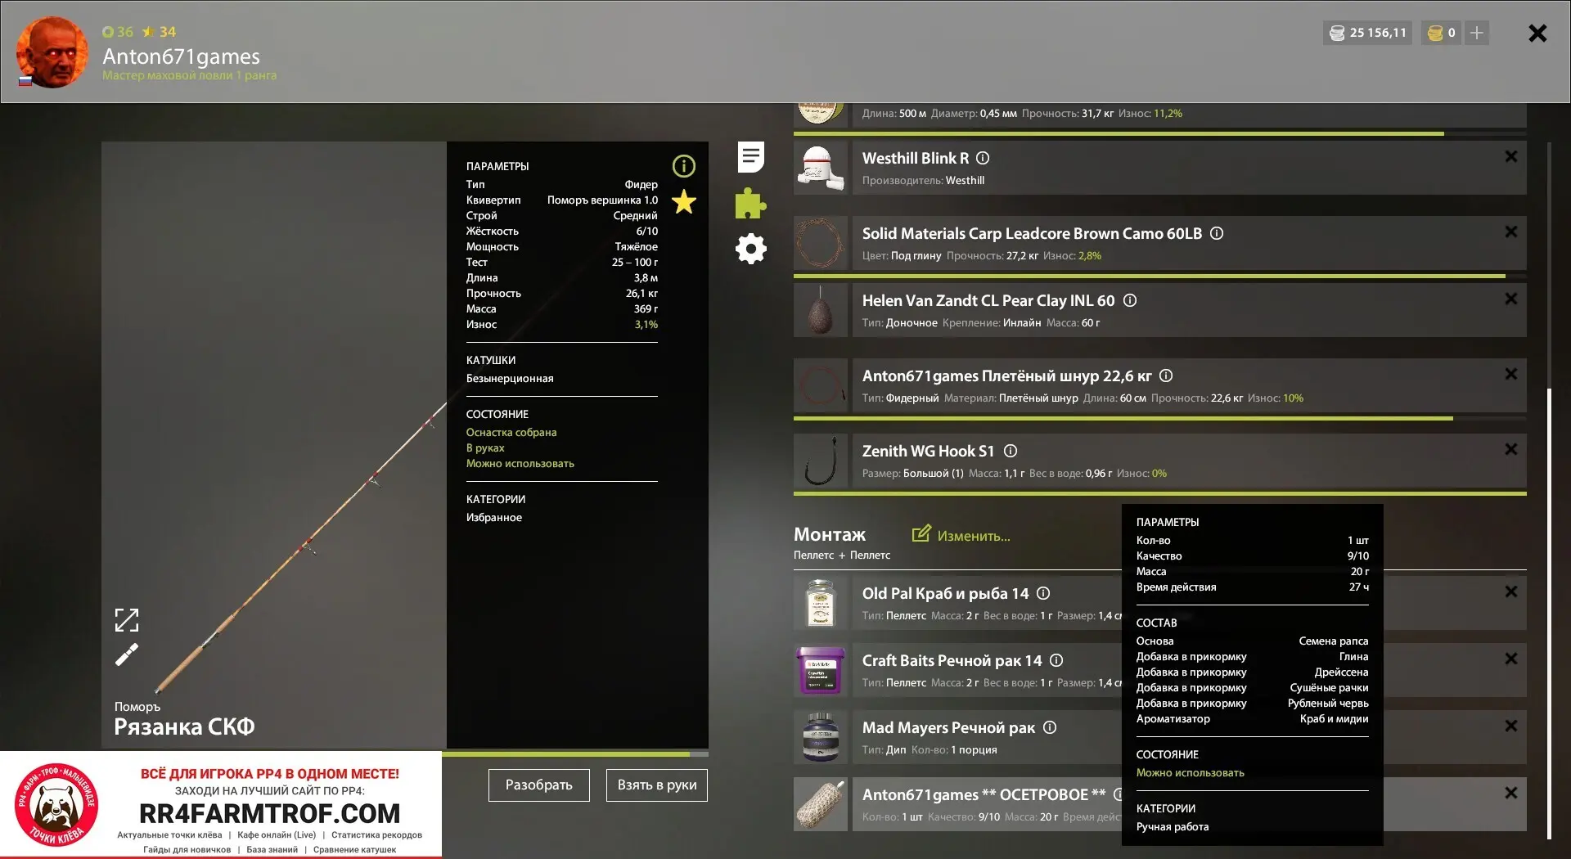Click the Мастер маховой ловли 1 ранга title
This screenshot has width=1571, height=859.
coord(189,75)
